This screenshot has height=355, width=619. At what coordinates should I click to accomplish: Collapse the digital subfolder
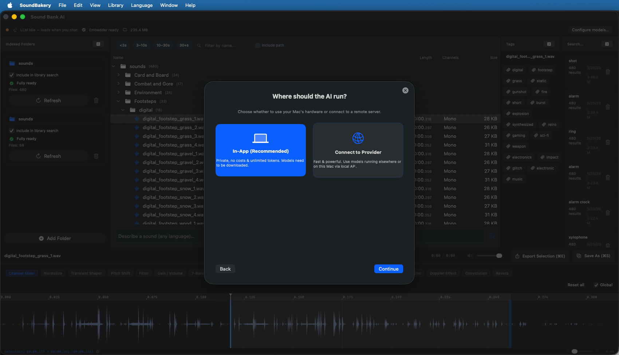tap(123, 110)
